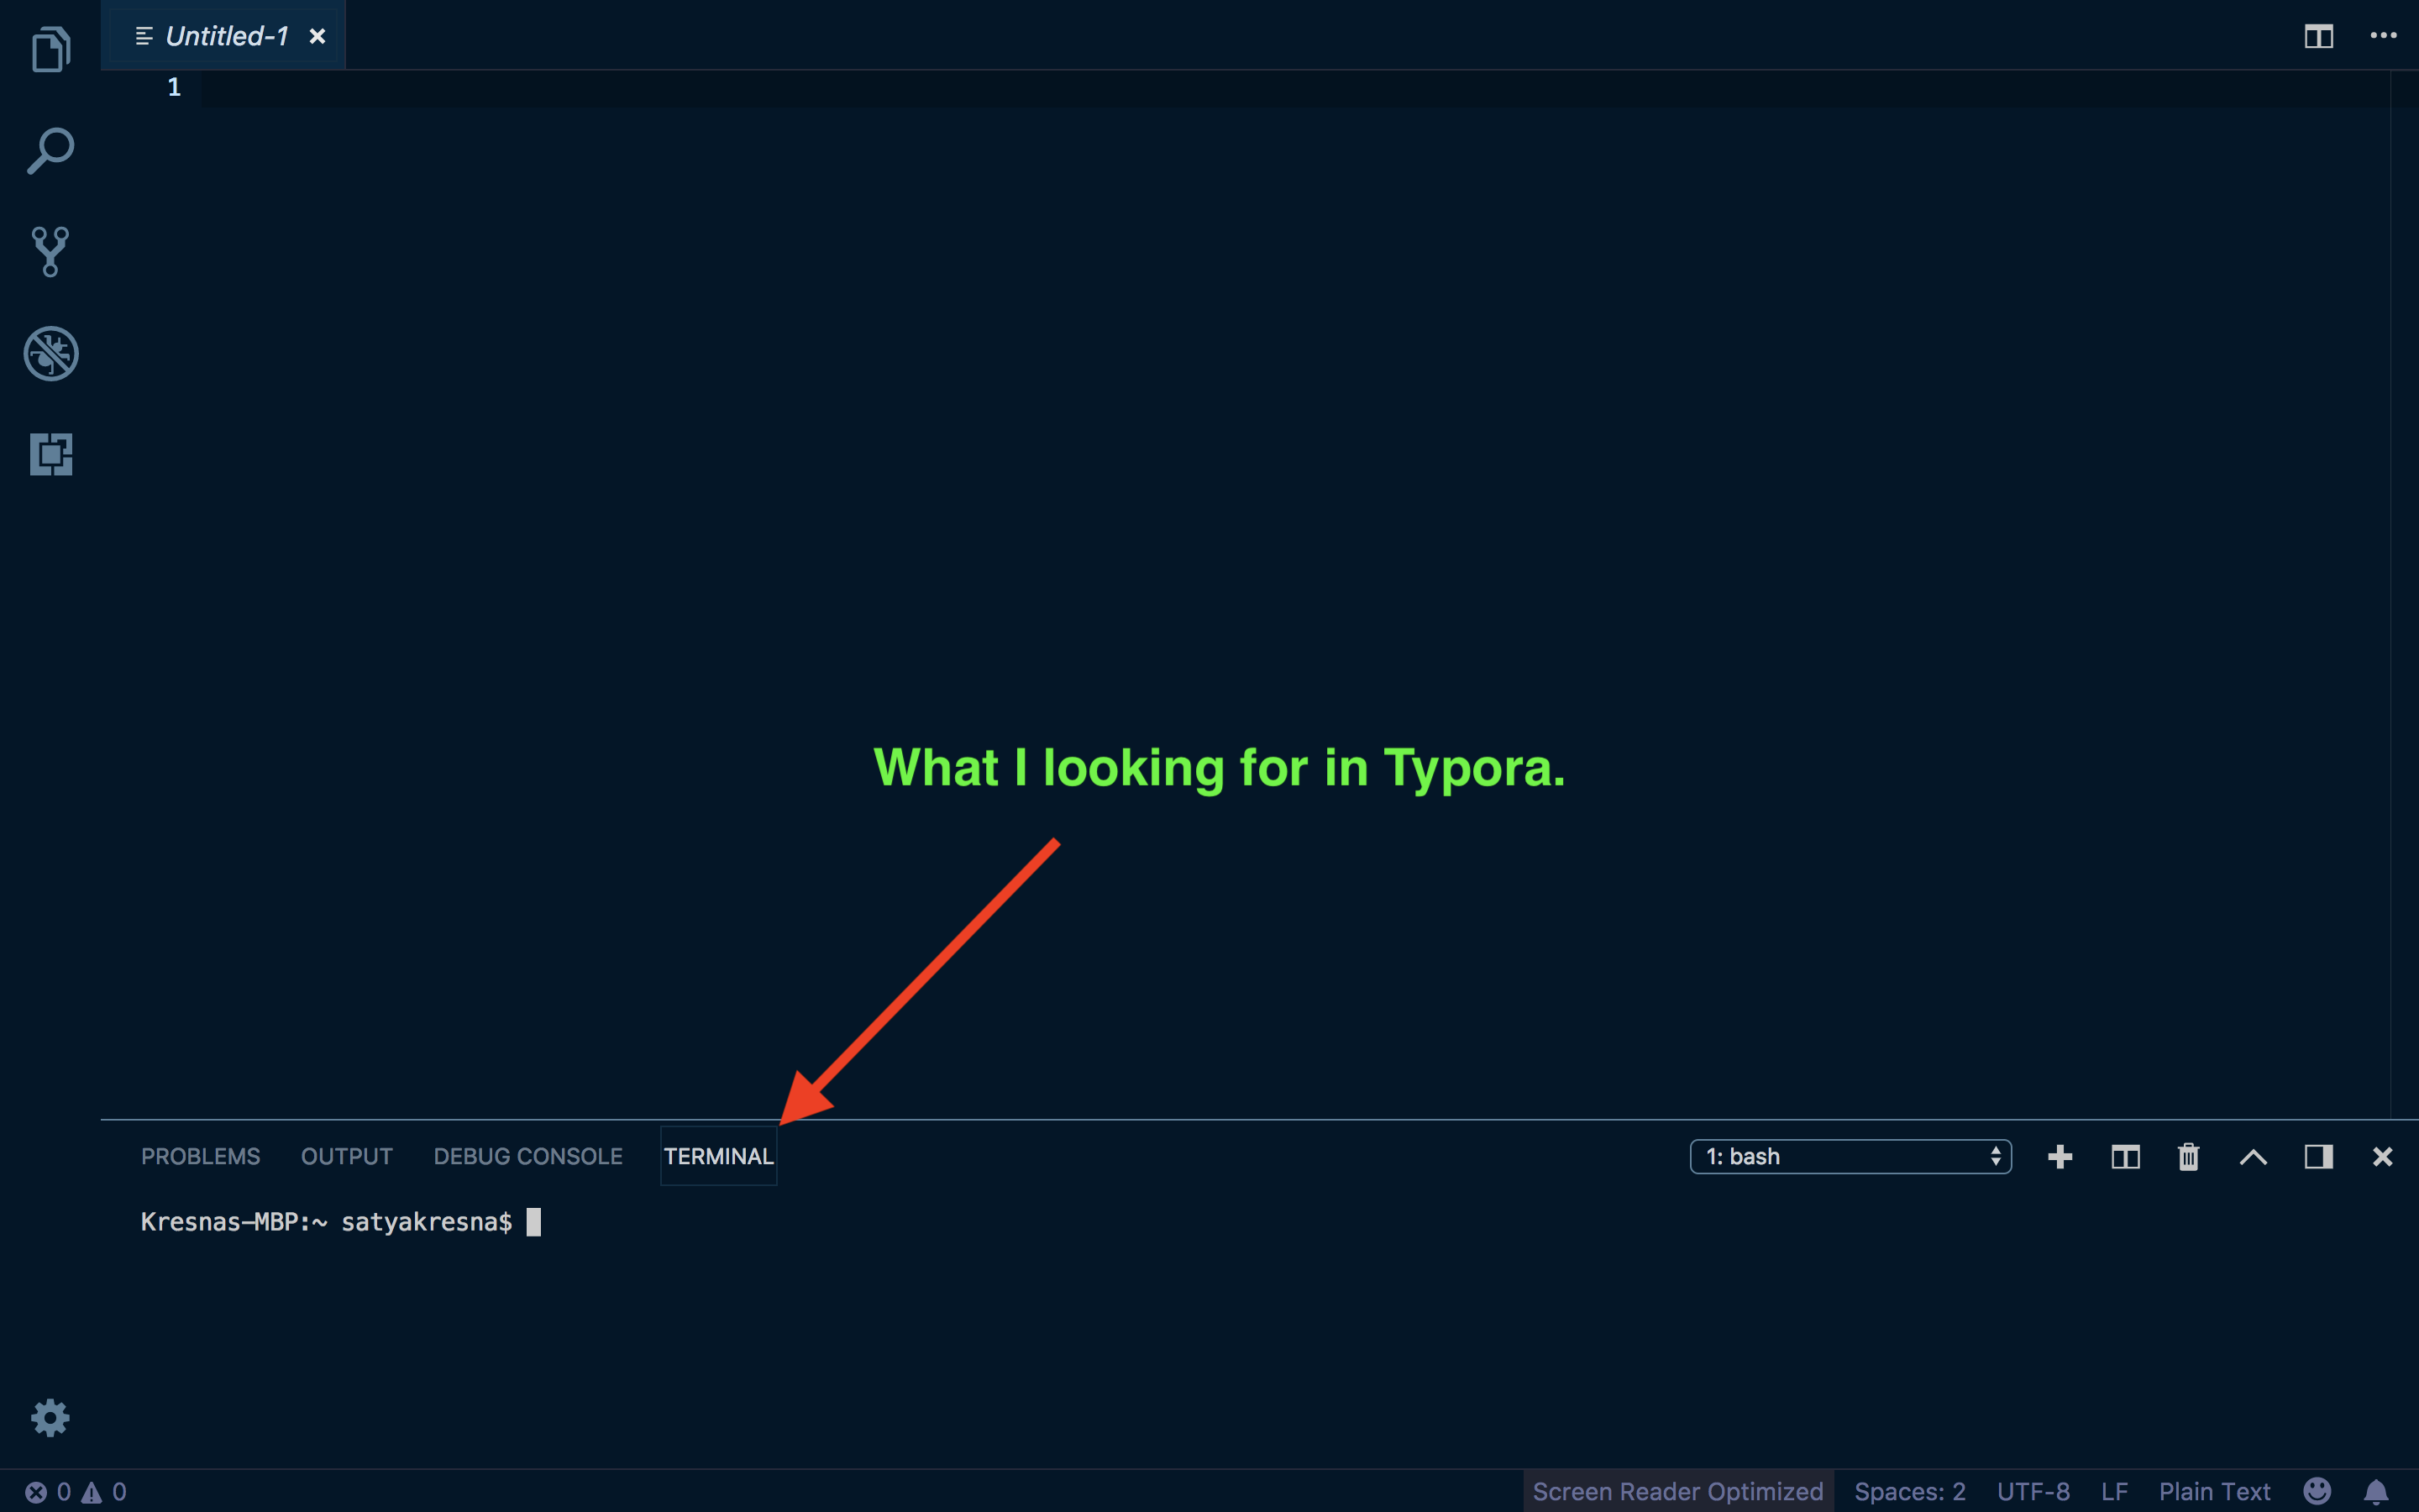Open the Settings gear menu
The image size is (2419, 1512).
[x=50, y=1417]
